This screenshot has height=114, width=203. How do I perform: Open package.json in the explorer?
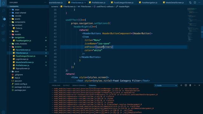click(28, 90)
